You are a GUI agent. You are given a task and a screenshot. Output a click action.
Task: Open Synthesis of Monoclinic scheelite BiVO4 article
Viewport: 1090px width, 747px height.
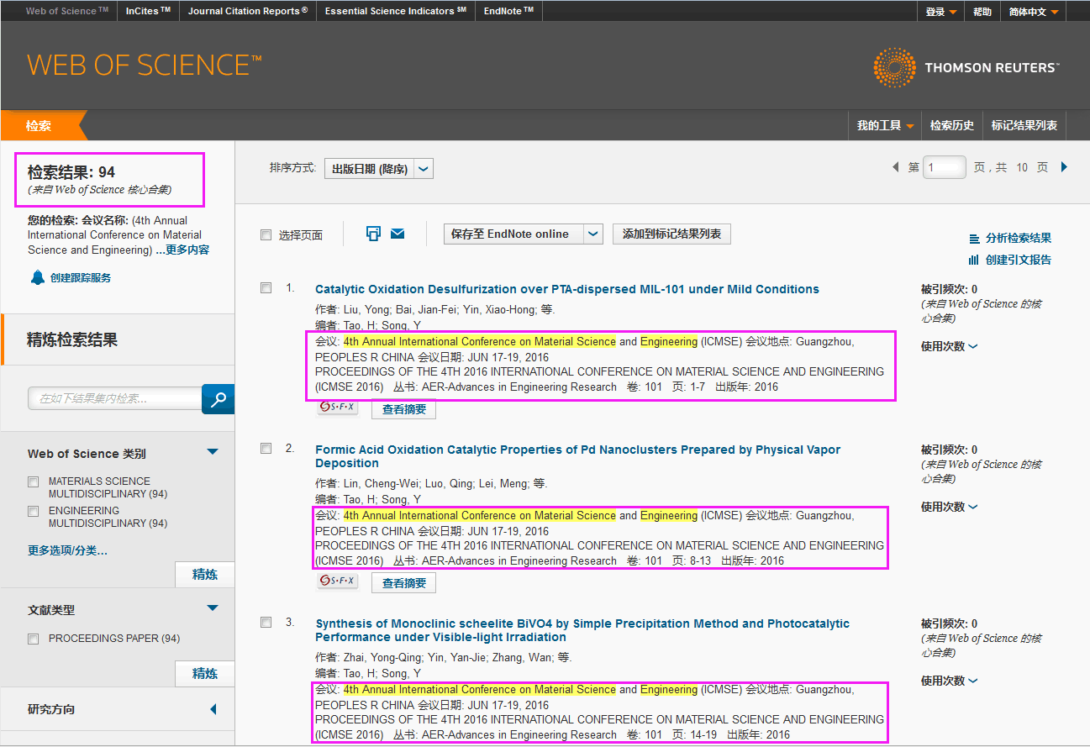[x=582, y=630]
